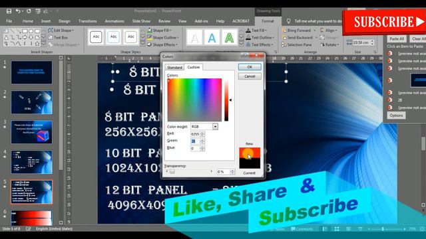The width and height of the screenshot is (426, 239).
Task: Click the luminance bar in Colors dialog
Action: point(226,100)
